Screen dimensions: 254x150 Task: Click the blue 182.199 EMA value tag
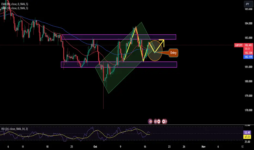click(x=248, y=57)
